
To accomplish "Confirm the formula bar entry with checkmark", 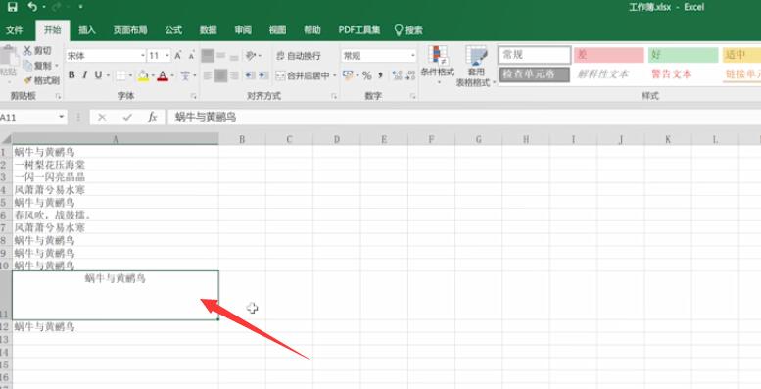I will 127,117.
